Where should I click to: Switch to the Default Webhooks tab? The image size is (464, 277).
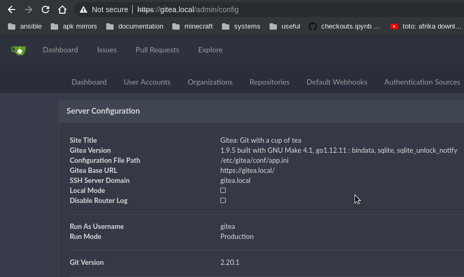pyautogui.click(x=337, y=82)
